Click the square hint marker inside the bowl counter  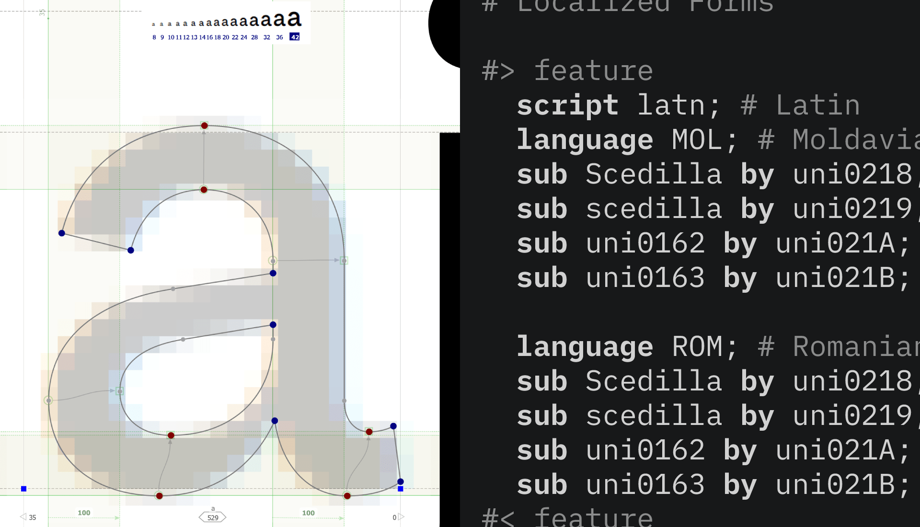pyautogui.click(x=120, y=391)
